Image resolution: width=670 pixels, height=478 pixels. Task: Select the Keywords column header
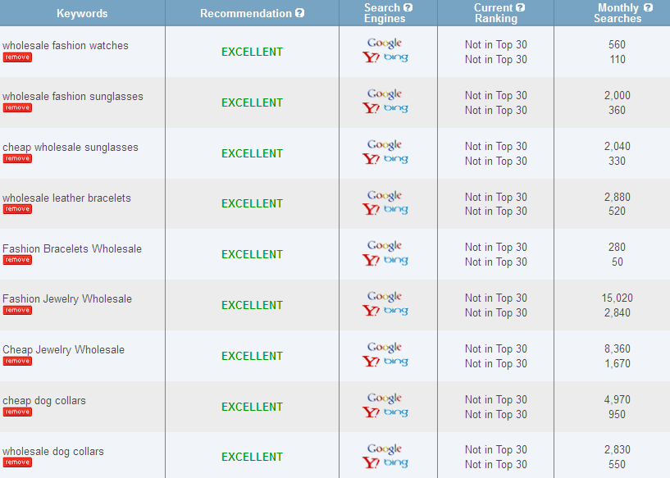(82, 13)
